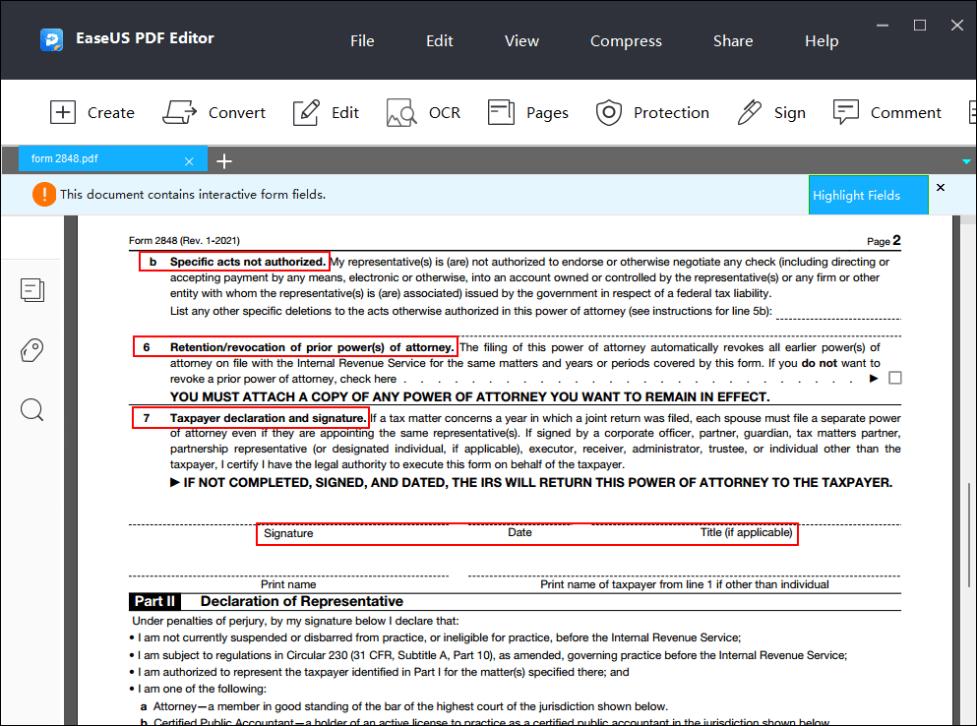Click the Highlight Fields button

tap(868, 195)
